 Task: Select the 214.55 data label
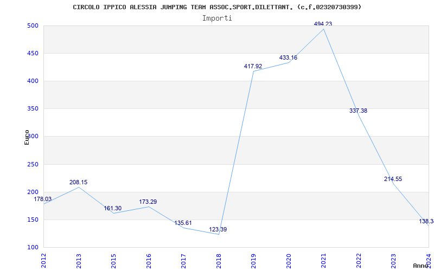[x=393, y=179]
